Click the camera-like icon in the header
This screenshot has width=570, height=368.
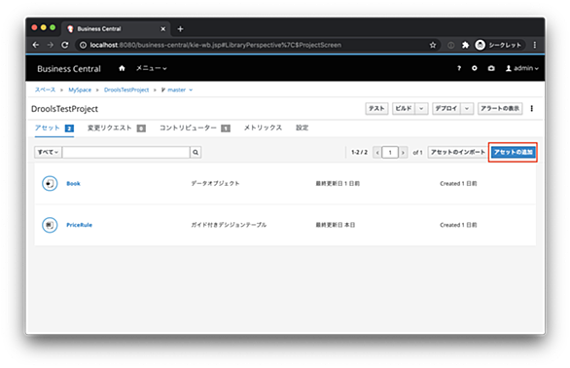pyautogui.click(x=491, y=68)
